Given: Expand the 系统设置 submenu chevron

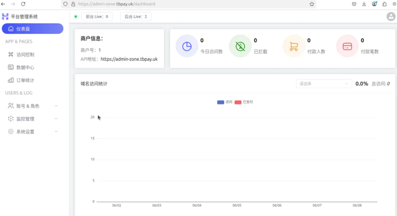Looking at the screenshot, I should click(56, 132).
